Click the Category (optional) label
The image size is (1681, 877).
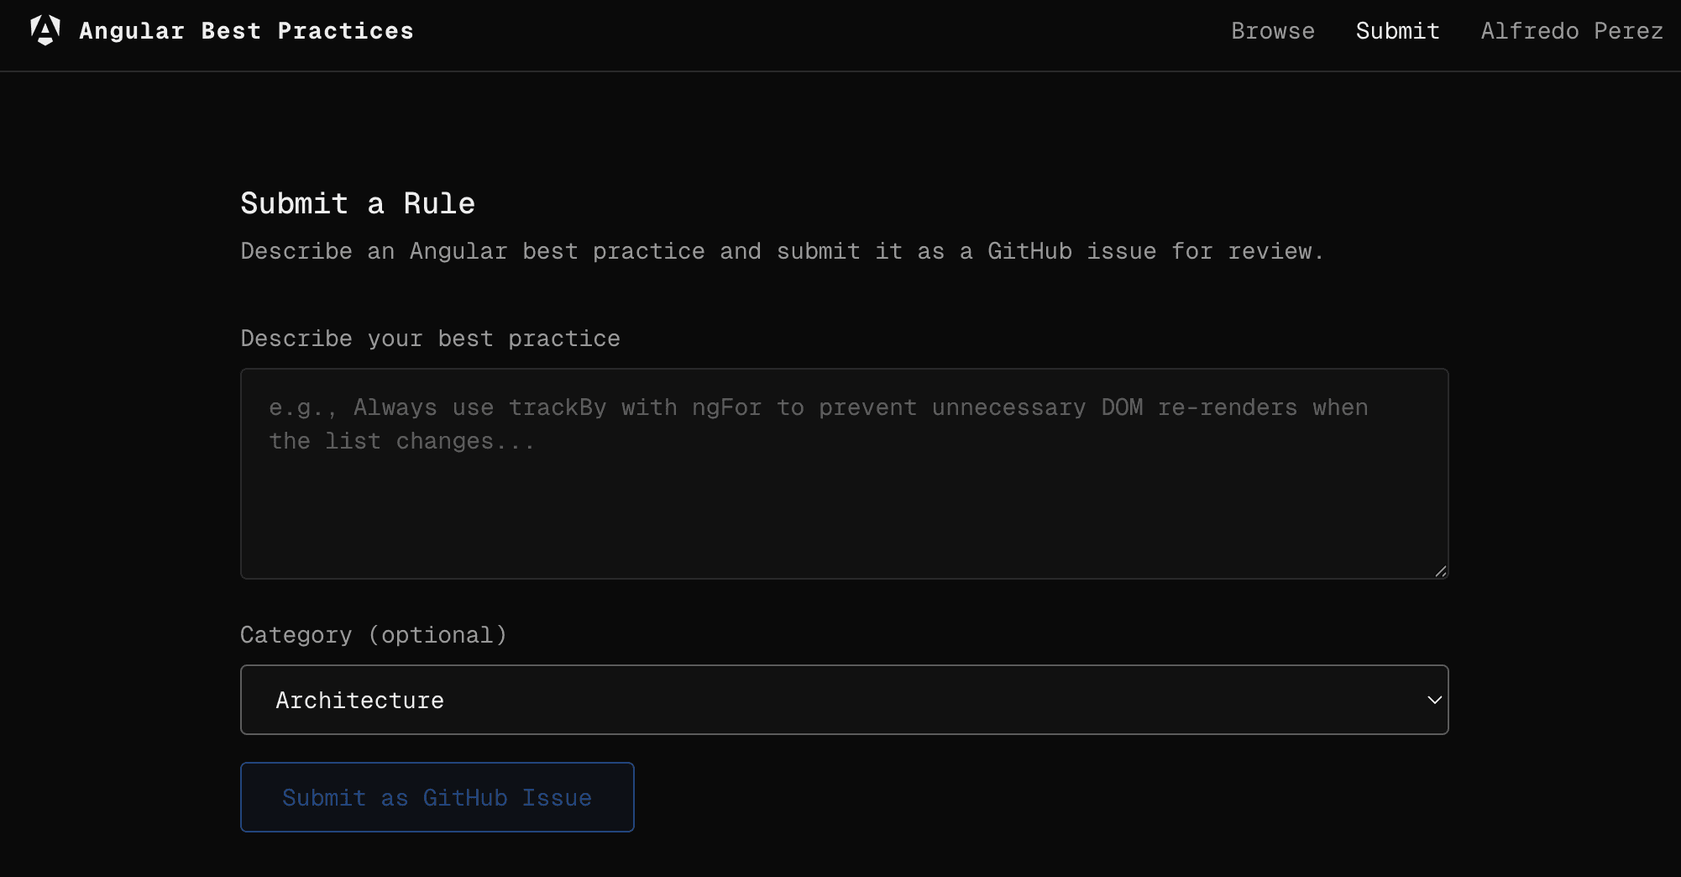(x=374, y=634)
